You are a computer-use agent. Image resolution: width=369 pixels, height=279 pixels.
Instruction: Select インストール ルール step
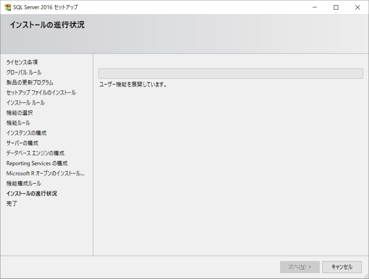(25, 103)
